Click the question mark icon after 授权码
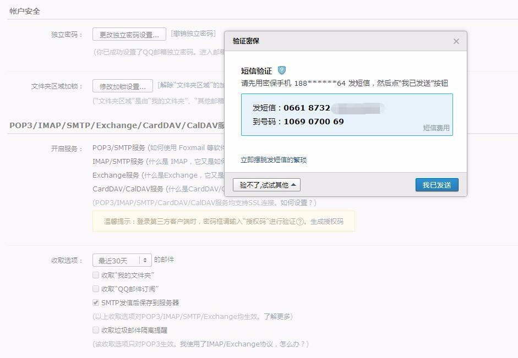 pyautogui.click(x=299, y=222)
